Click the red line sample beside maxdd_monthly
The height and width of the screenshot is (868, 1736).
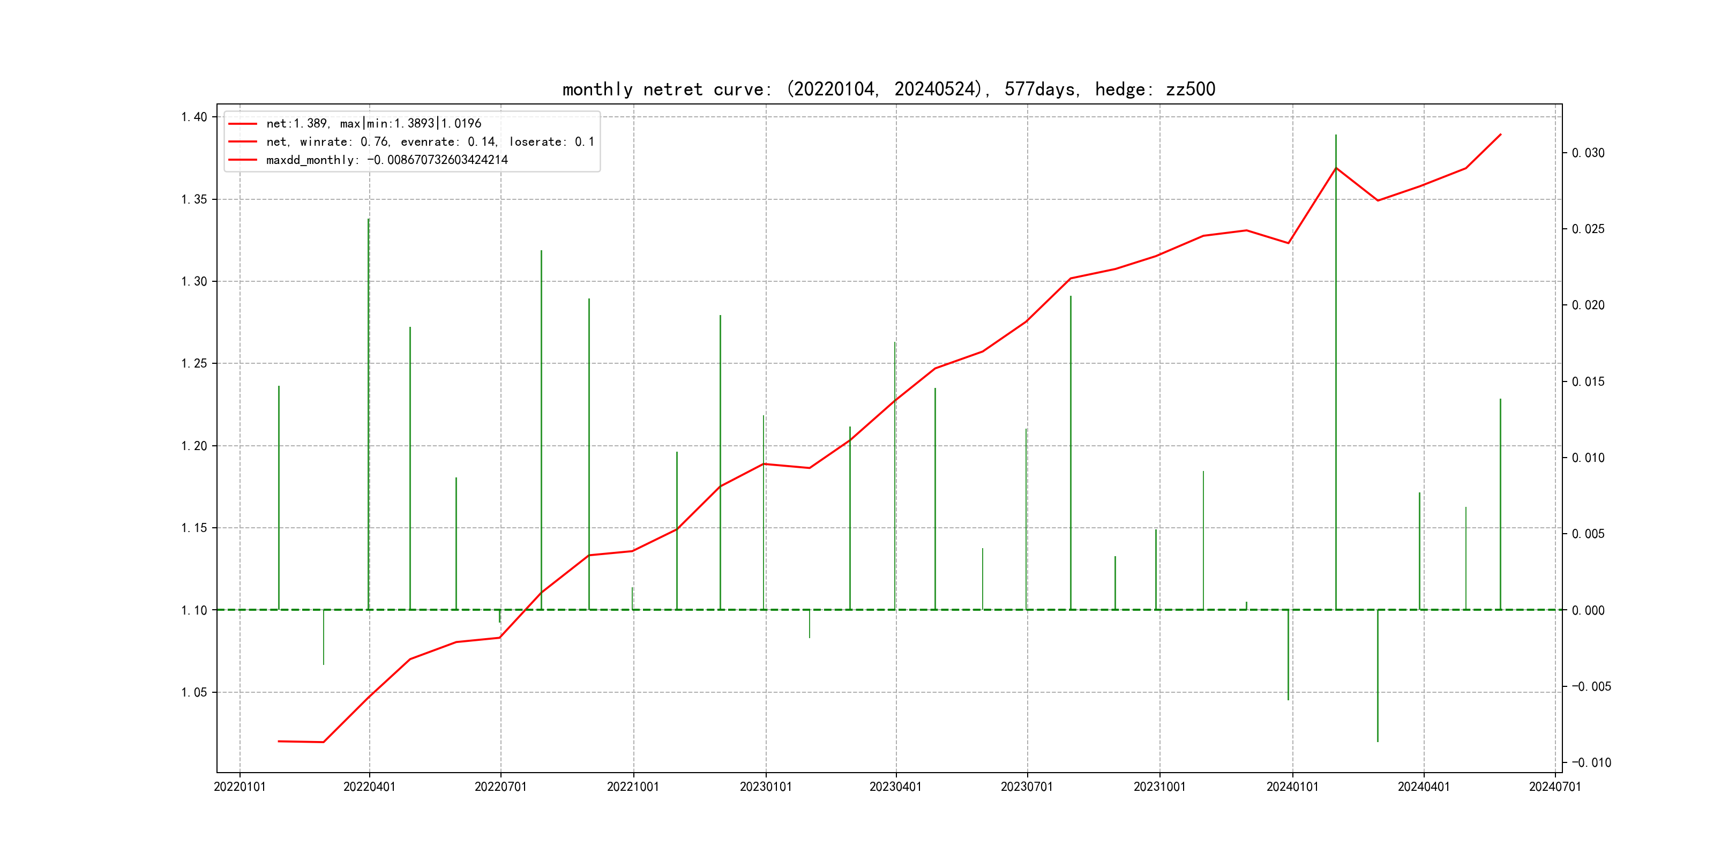(243, 160)
